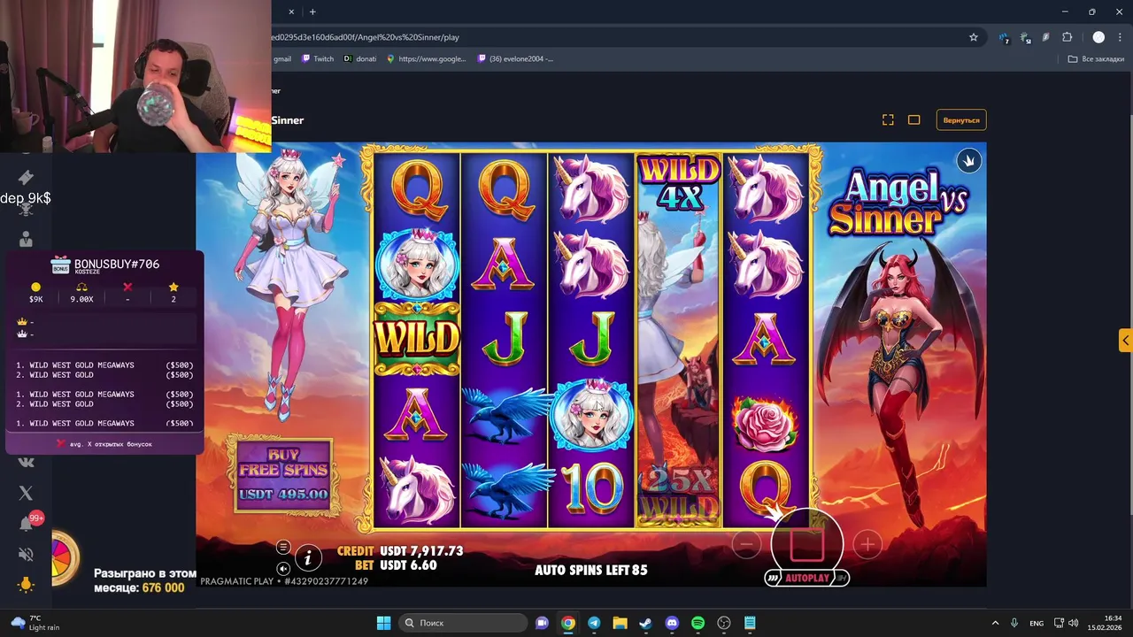Click the wheel of fortune icon
The width and height of the screenshot is (1133, 637).
tap(66, 558)
